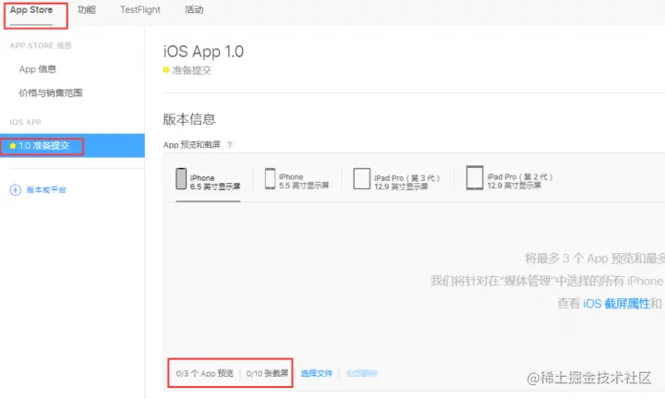This screenshot has height=399, width=665.
Task: Click the APP STORE 信息 sidebar header
Action: coord(41,45)
